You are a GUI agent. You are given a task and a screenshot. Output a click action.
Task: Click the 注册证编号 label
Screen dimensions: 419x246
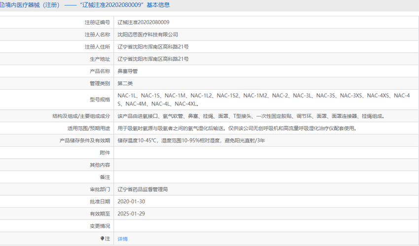tap(97, 23)
